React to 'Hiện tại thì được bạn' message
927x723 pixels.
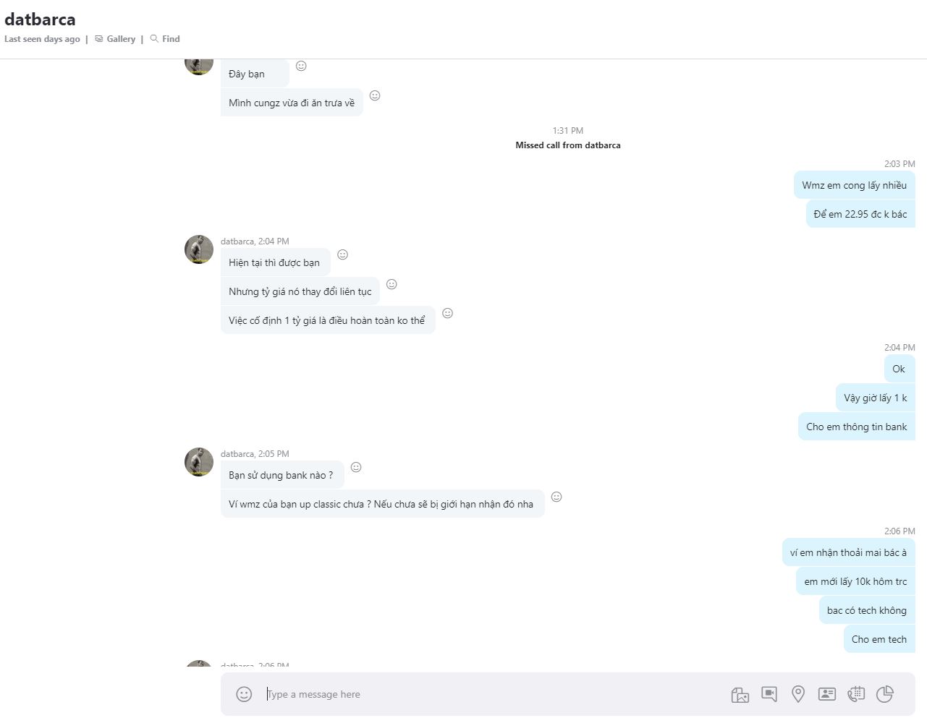(x=343, y=254)
